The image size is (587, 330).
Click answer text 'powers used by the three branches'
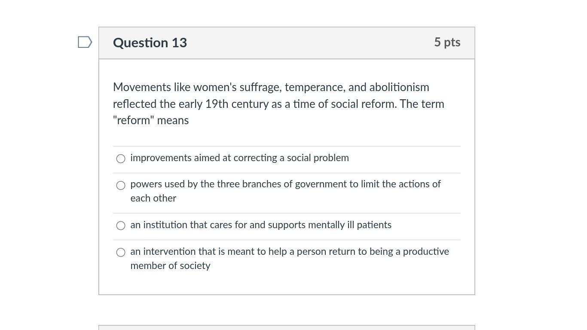pos(285,184)
